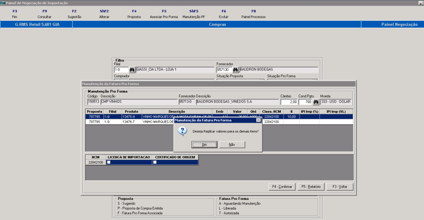Click Filial description GIASSI _CIA LTDA - LOJA 1
424x220 pixels.
click(x=175, y=70)
